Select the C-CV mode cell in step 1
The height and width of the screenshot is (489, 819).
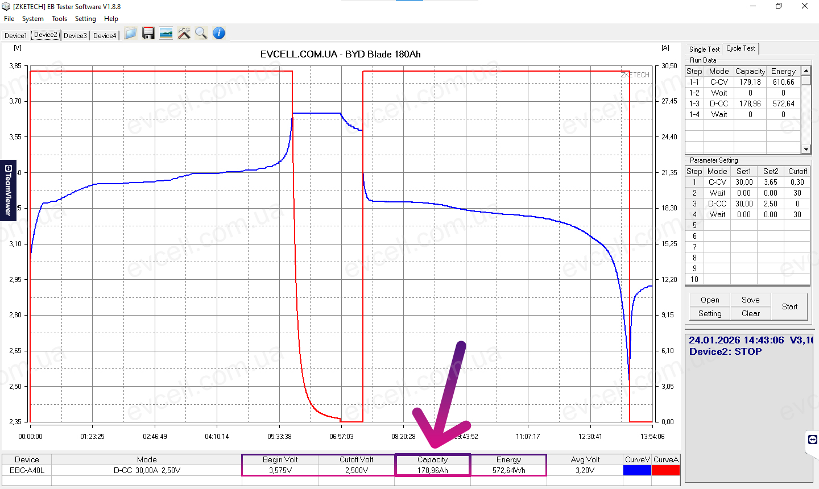[x=717, y=182]
